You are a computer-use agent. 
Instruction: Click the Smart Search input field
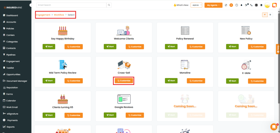[71, 5]
